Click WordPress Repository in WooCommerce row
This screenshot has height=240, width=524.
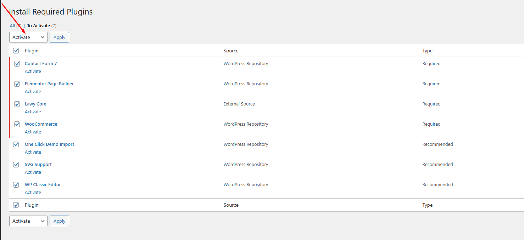click(246, 124)
